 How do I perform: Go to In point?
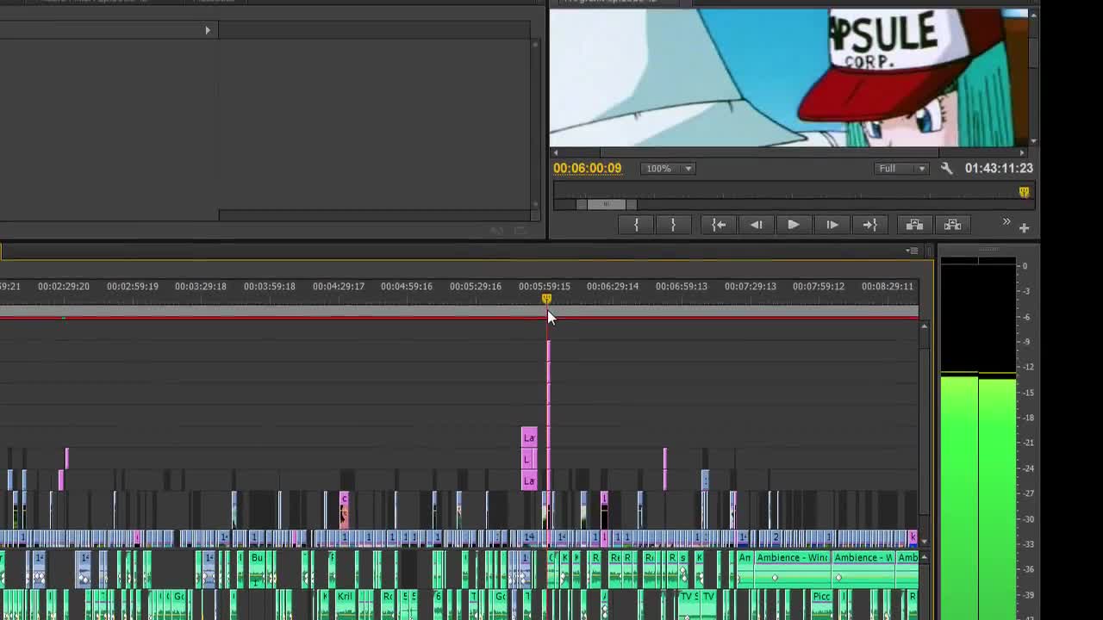[719, 225]
